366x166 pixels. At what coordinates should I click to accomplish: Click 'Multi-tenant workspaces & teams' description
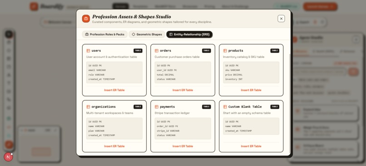tap(110, 113)
